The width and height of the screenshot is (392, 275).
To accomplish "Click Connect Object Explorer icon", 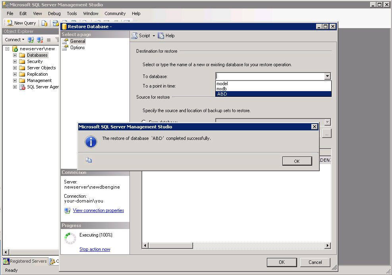I will click(x=31, y=40).
